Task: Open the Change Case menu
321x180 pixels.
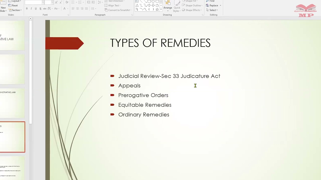Action: click(x=57, y=8)
